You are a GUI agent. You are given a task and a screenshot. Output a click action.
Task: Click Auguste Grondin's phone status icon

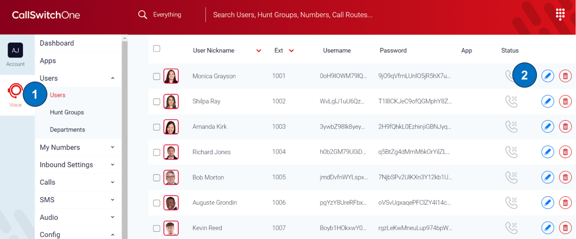[511, 203]
